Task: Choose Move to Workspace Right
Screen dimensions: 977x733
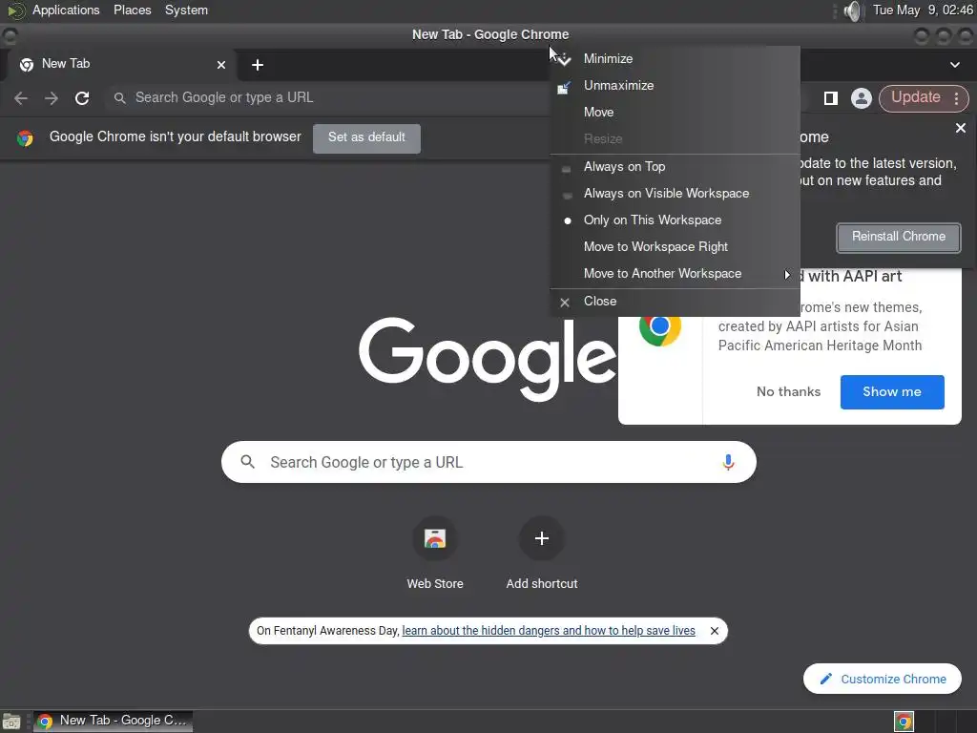Action: tap(675, 247)
